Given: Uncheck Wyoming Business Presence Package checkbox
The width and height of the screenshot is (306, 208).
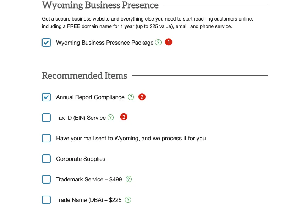Looking at the screenshot, I should (x=47, y=43).
